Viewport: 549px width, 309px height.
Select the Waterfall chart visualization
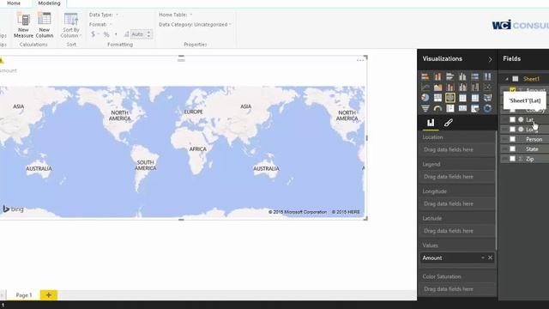coord(475,88)
